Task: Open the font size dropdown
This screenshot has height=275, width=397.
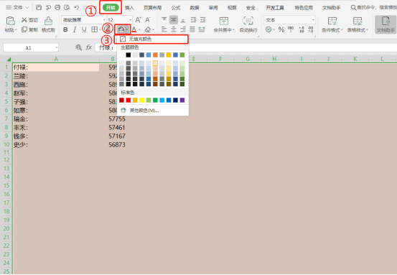Action: click(131, 20)
